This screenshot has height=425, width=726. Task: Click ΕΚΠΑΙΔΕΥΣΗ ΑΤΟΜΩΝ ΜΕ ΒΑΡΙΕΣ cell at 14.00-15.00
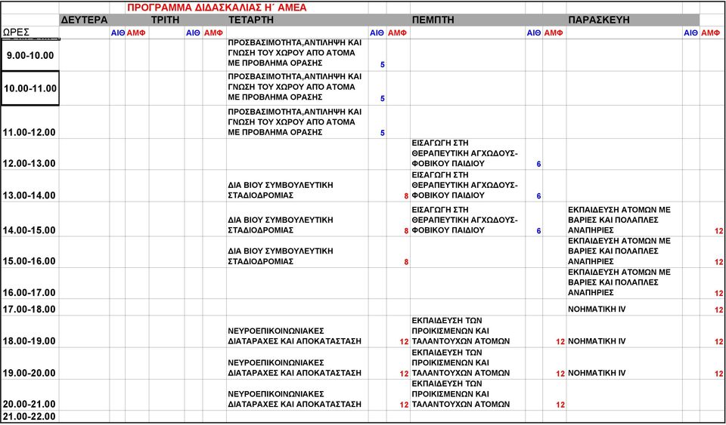[x=624, y=220]
